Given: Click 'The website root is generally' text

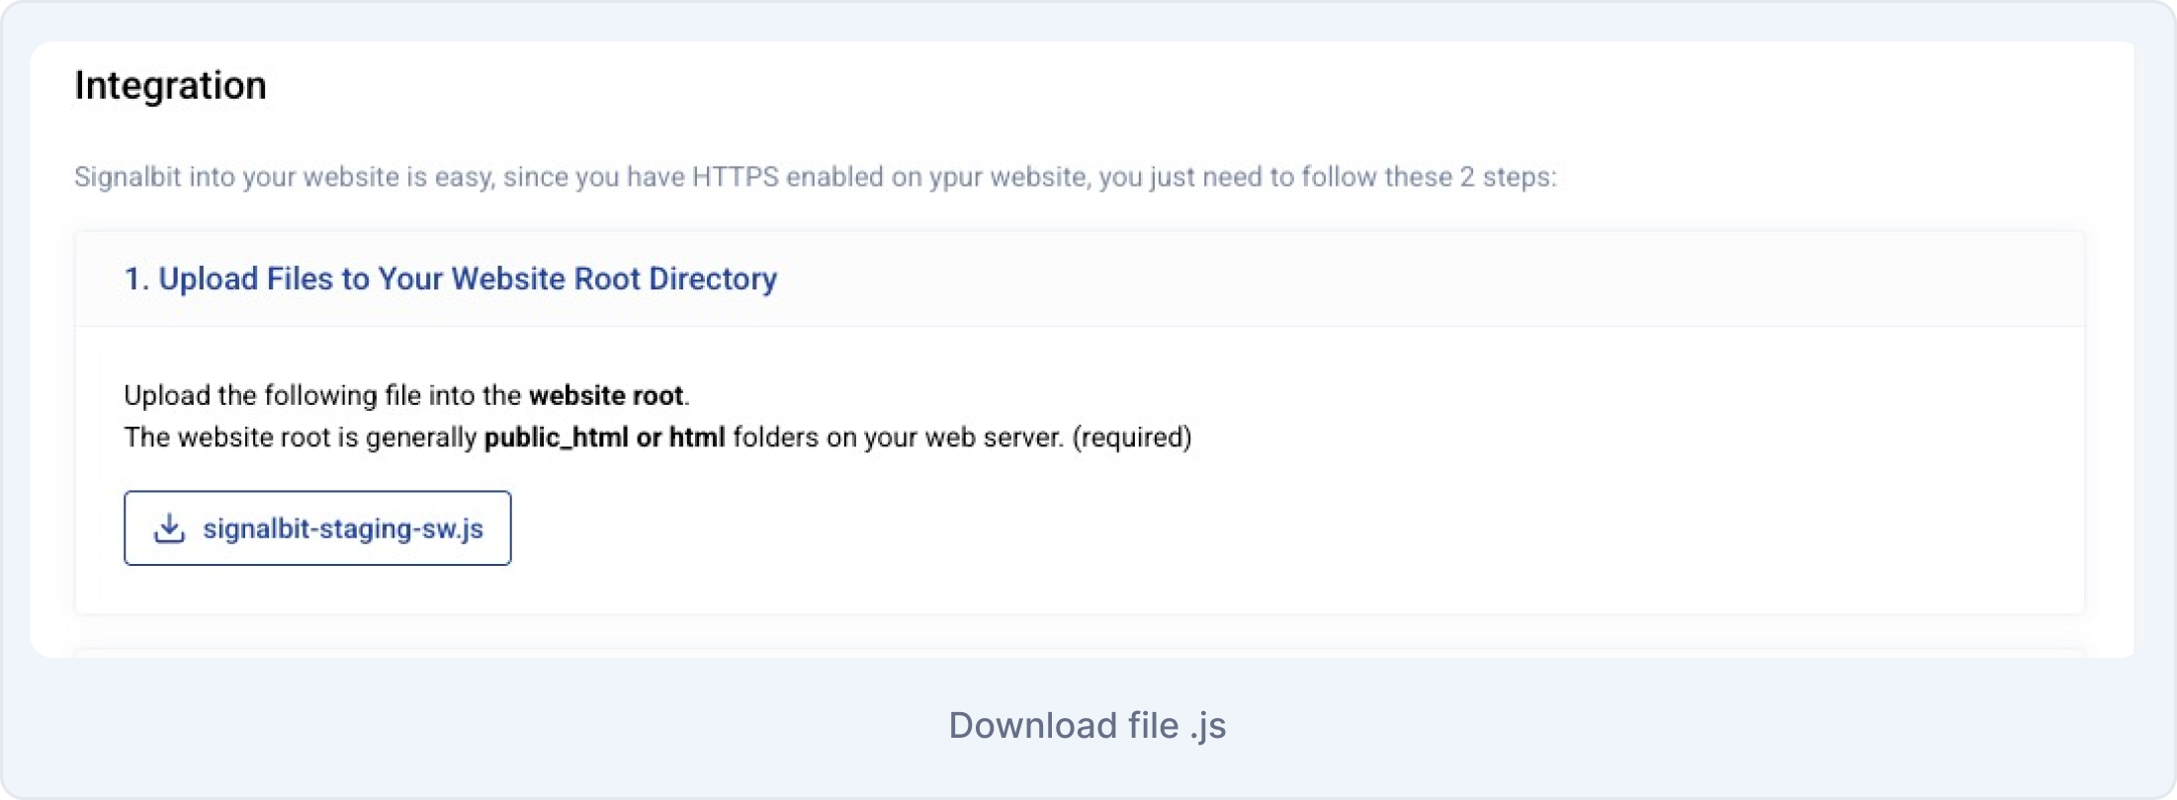Looking at the screenshot, I should (301, 438).
